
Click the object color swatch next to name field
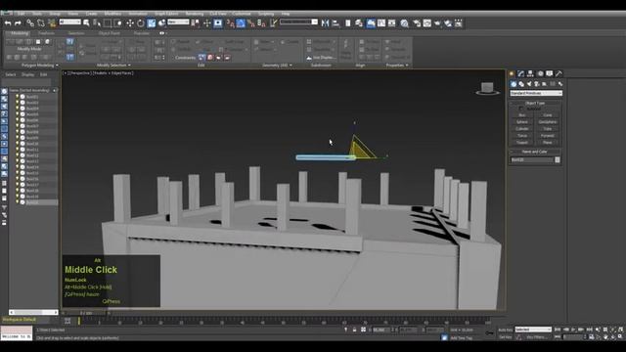coord(558,159)
